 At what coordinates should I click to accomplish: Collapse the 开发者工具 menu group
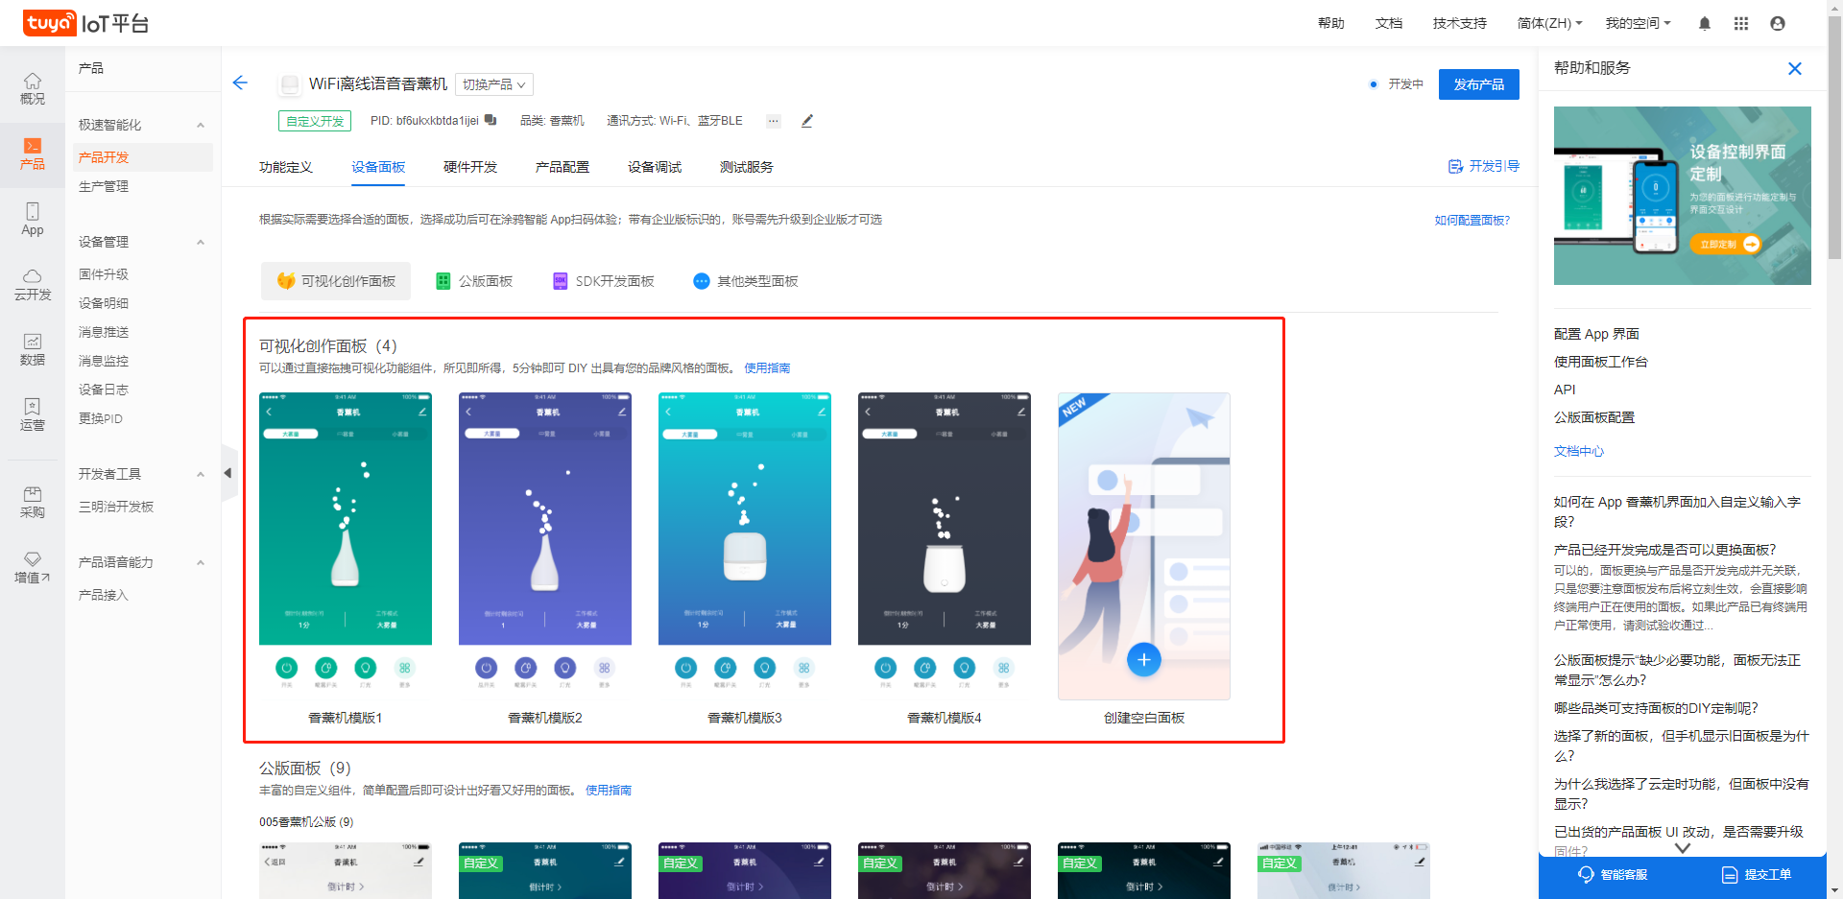coord(201,474)
